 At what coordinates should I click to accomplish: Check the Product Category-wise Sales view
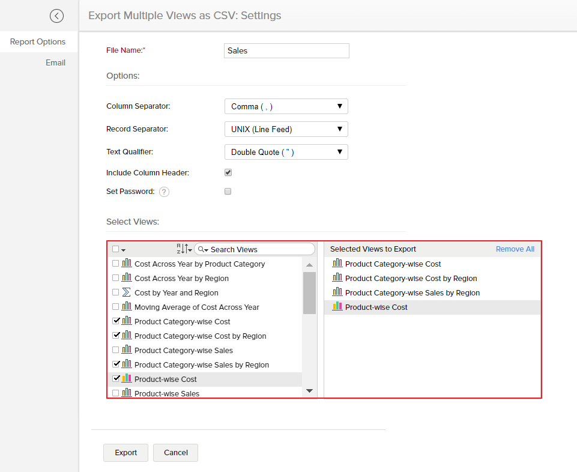pyautogui.click(x=115, y=349)
